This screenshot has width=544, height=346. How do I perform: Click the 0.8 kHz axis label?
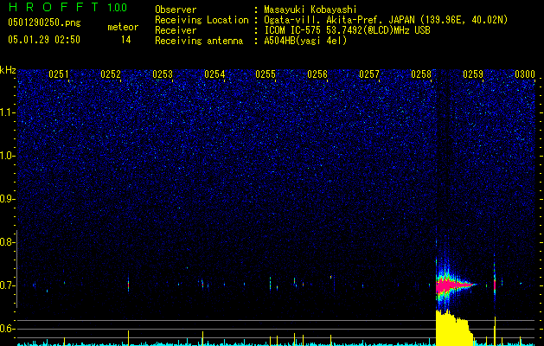(x=7, y=242)
